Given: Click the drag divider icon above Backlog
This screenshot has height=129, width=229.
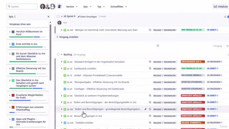Looking at the screenshot, I should coord(158,46).
